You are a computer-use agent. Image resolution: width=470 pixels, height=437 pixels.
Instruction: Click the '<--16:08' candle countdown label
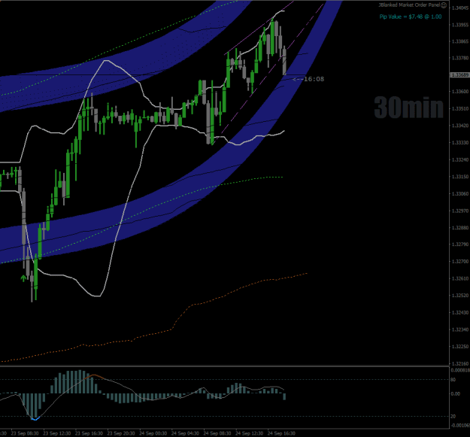308,79
